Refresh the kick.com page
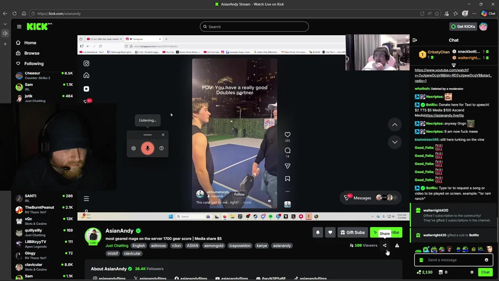499x281 pixels. coord(14,14)
